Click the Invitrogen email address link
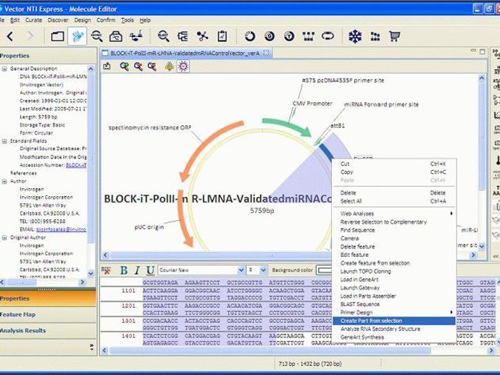The width and height of the screenshot is (500, 375). [61, 229]
